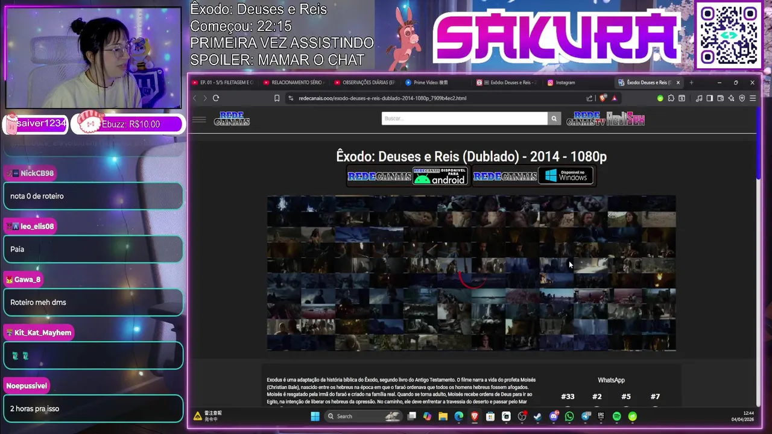Viewport: 772px width, 434px height.
Task: Open Discord from the taskbar
Action: point(554,417)
